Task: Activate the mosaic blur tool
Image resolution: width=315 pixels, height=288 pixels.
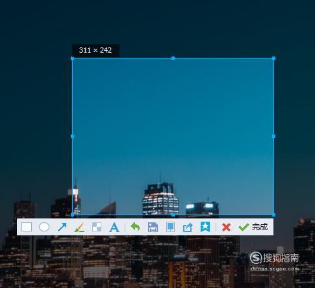Action: [97, 227]
